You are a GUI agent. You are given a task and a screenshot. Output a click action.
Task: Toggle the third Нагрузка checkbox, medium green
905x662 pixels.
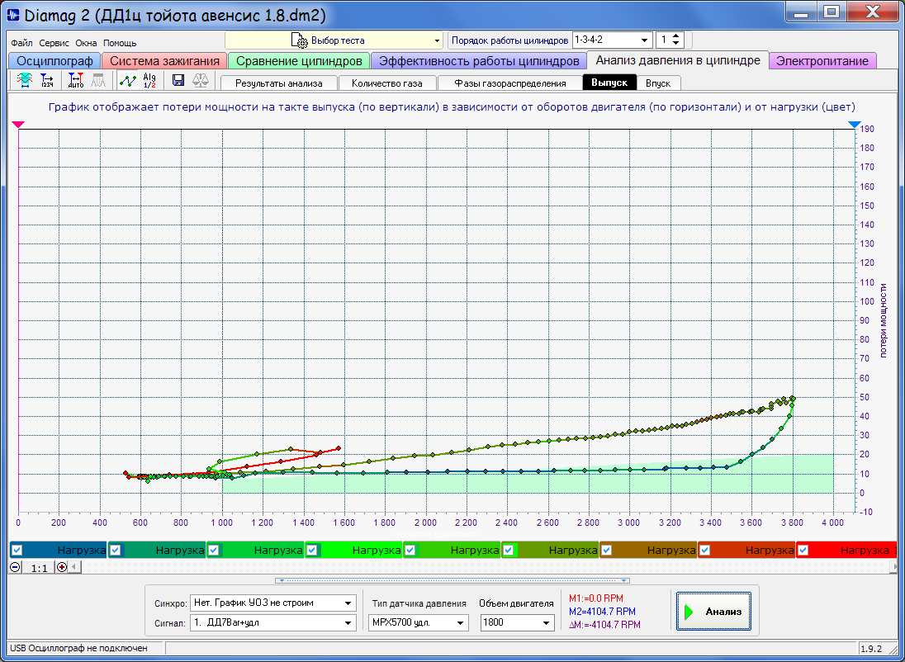(213, 550)
